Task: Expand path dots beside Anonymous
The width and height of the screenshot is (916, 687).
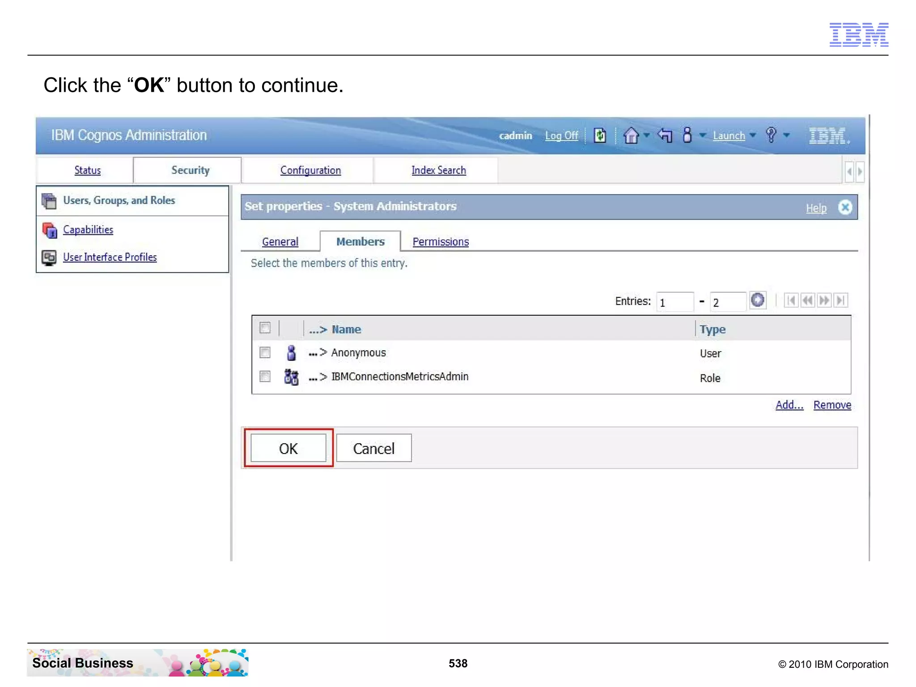Action: (x=318, y=353)
